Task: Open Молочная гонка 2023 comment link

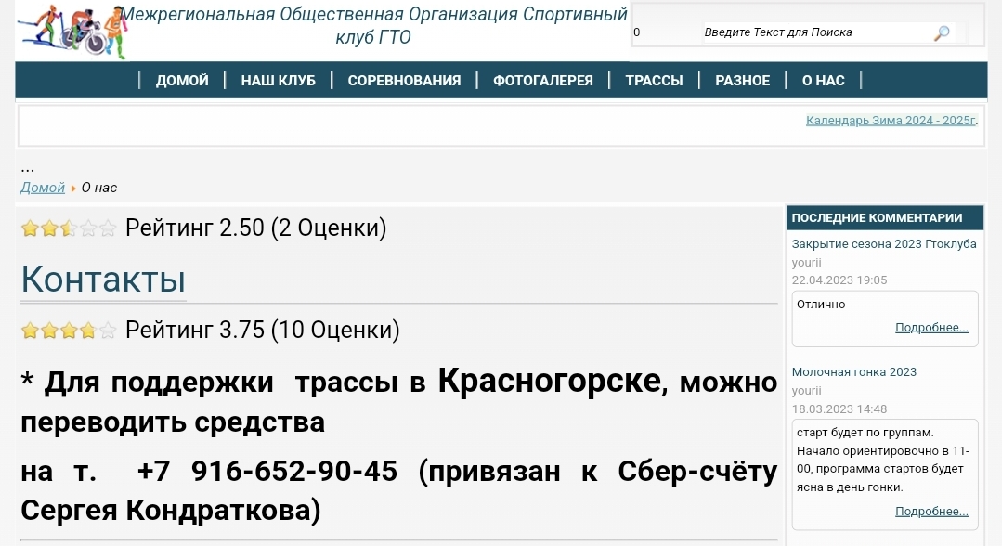Action: coord(853,372)
